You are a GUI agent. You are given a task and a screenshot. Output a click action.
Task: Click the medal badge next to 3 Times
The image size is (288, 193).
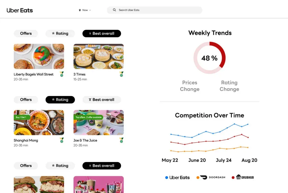[x=121, y=74]
